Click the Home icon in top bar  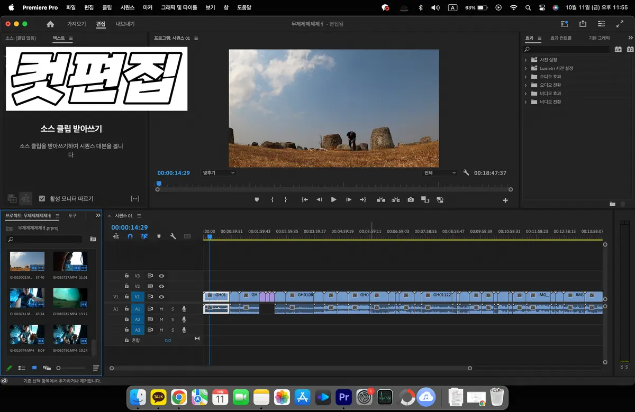click(x=50, y=24)
